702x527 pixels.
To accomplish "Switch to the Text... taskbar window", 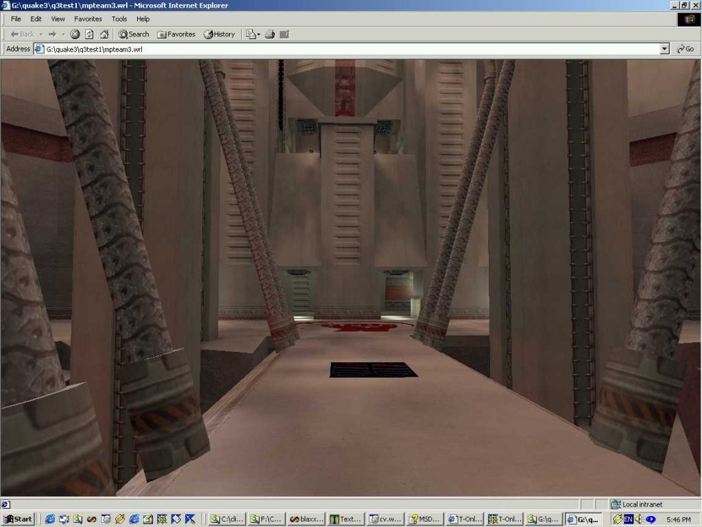I will pos(346,519).
